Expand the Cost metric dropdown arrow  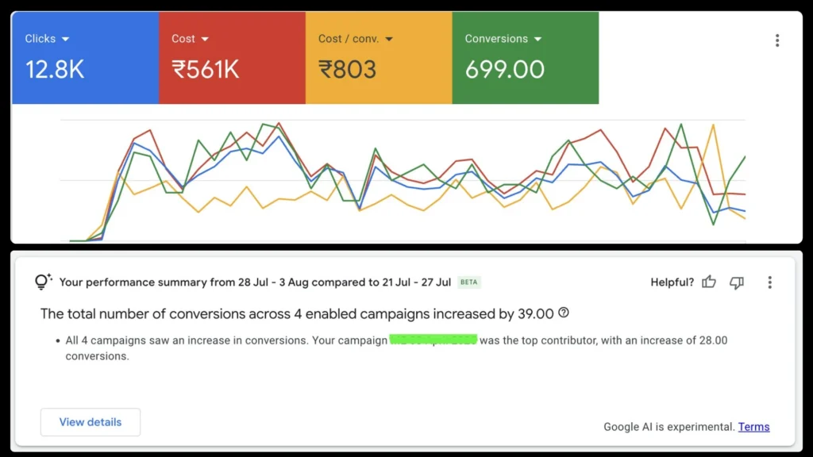pyautogui.click(x=205, y=39)
